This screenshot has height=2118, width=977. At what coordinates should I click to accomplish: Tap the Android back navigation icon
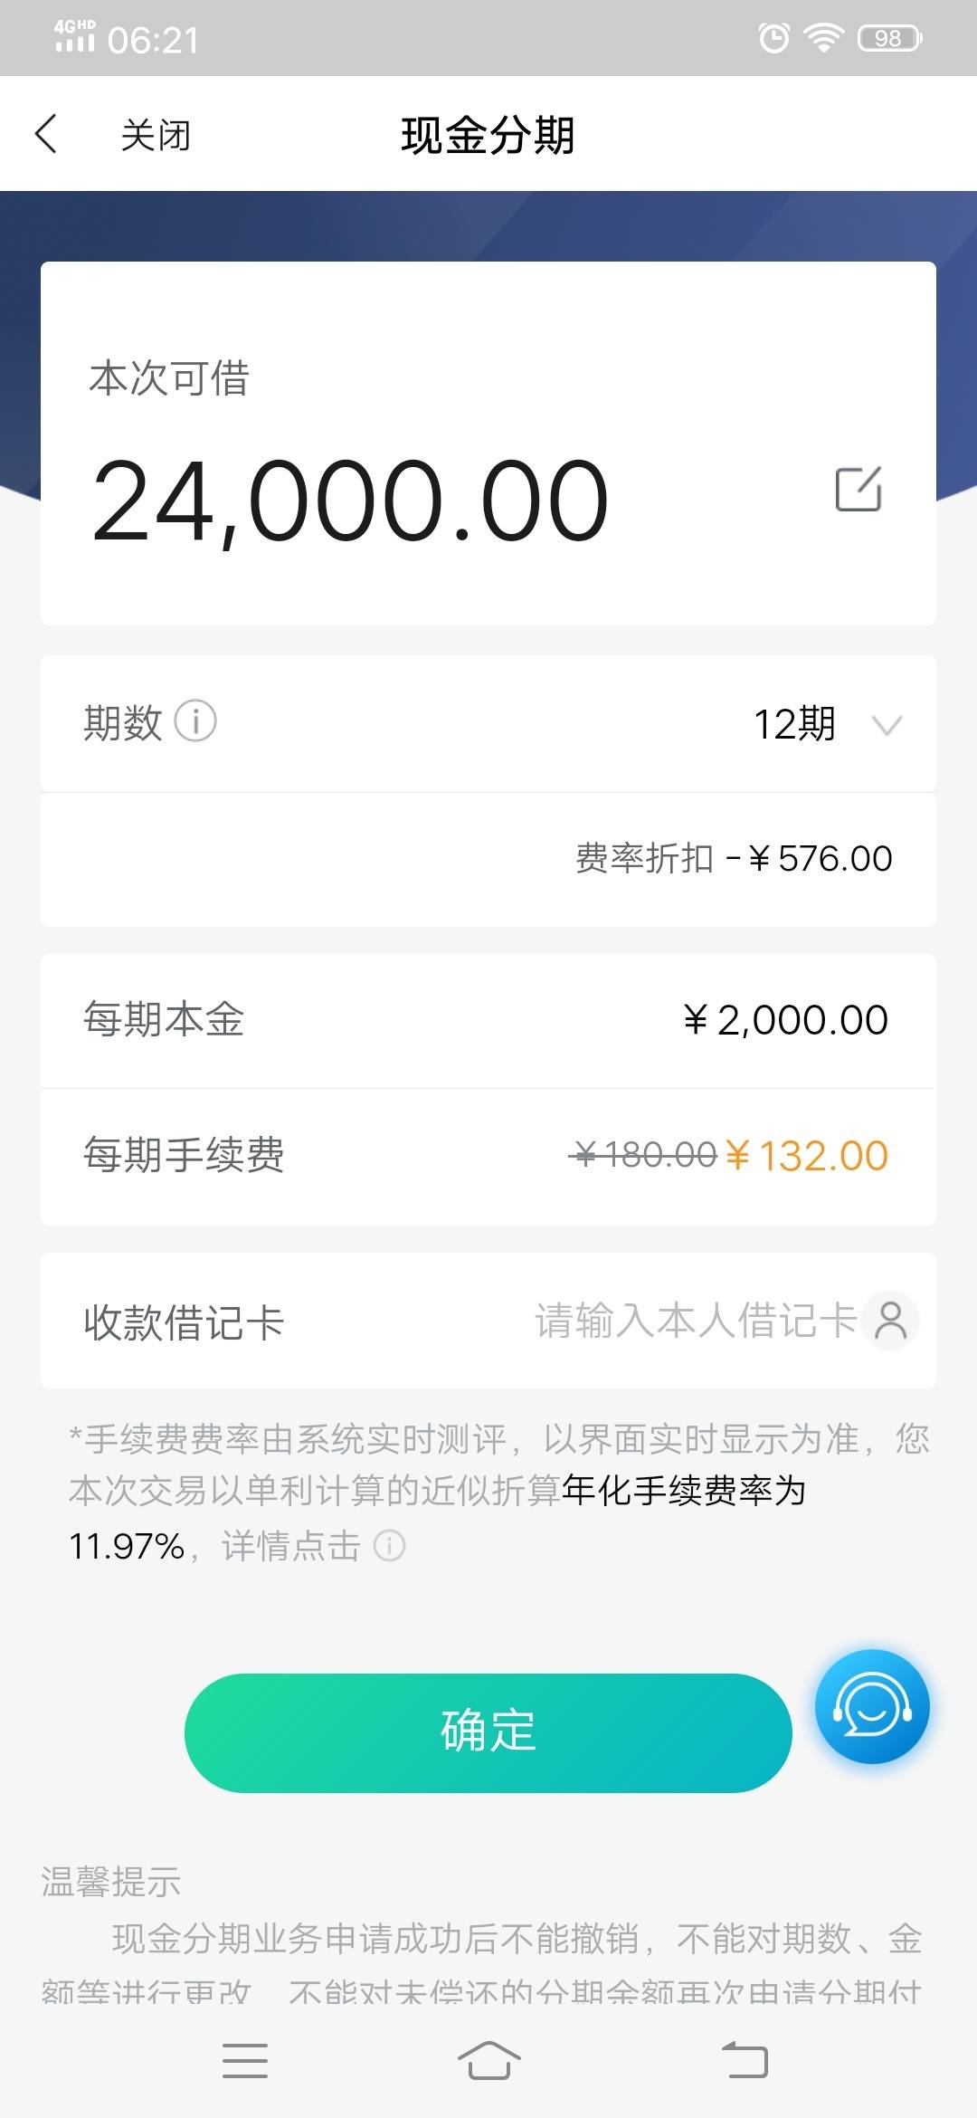tap(745, 2061)
